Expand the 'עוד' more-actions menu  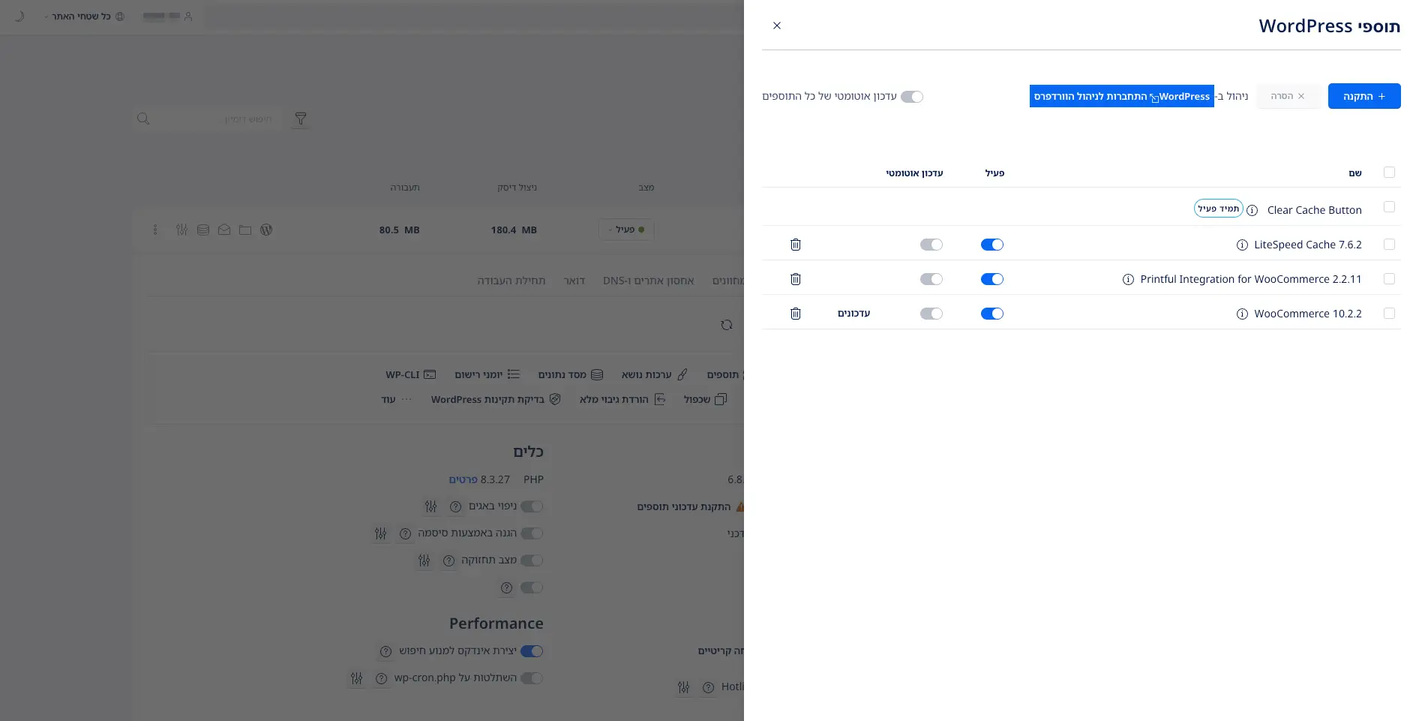pyautogui.click(x=396, y=400)
